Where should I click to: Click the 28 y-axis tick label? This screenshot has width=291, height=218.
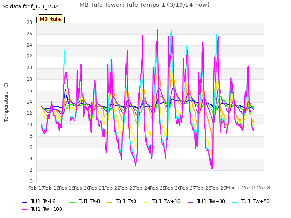click(30, 23)
